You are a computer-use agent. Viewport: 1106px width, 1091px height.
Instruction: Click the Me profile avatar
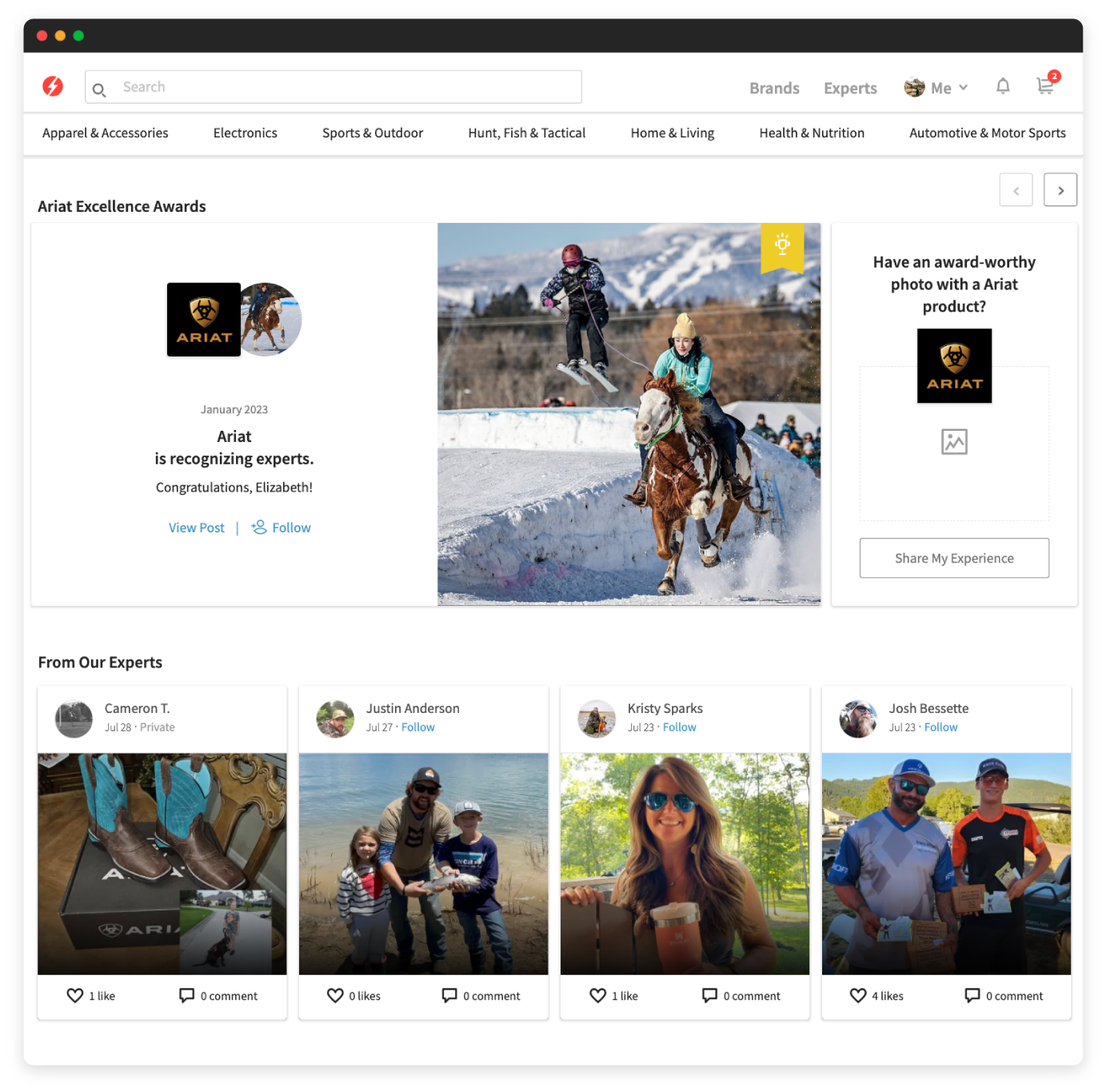(914, 88)
